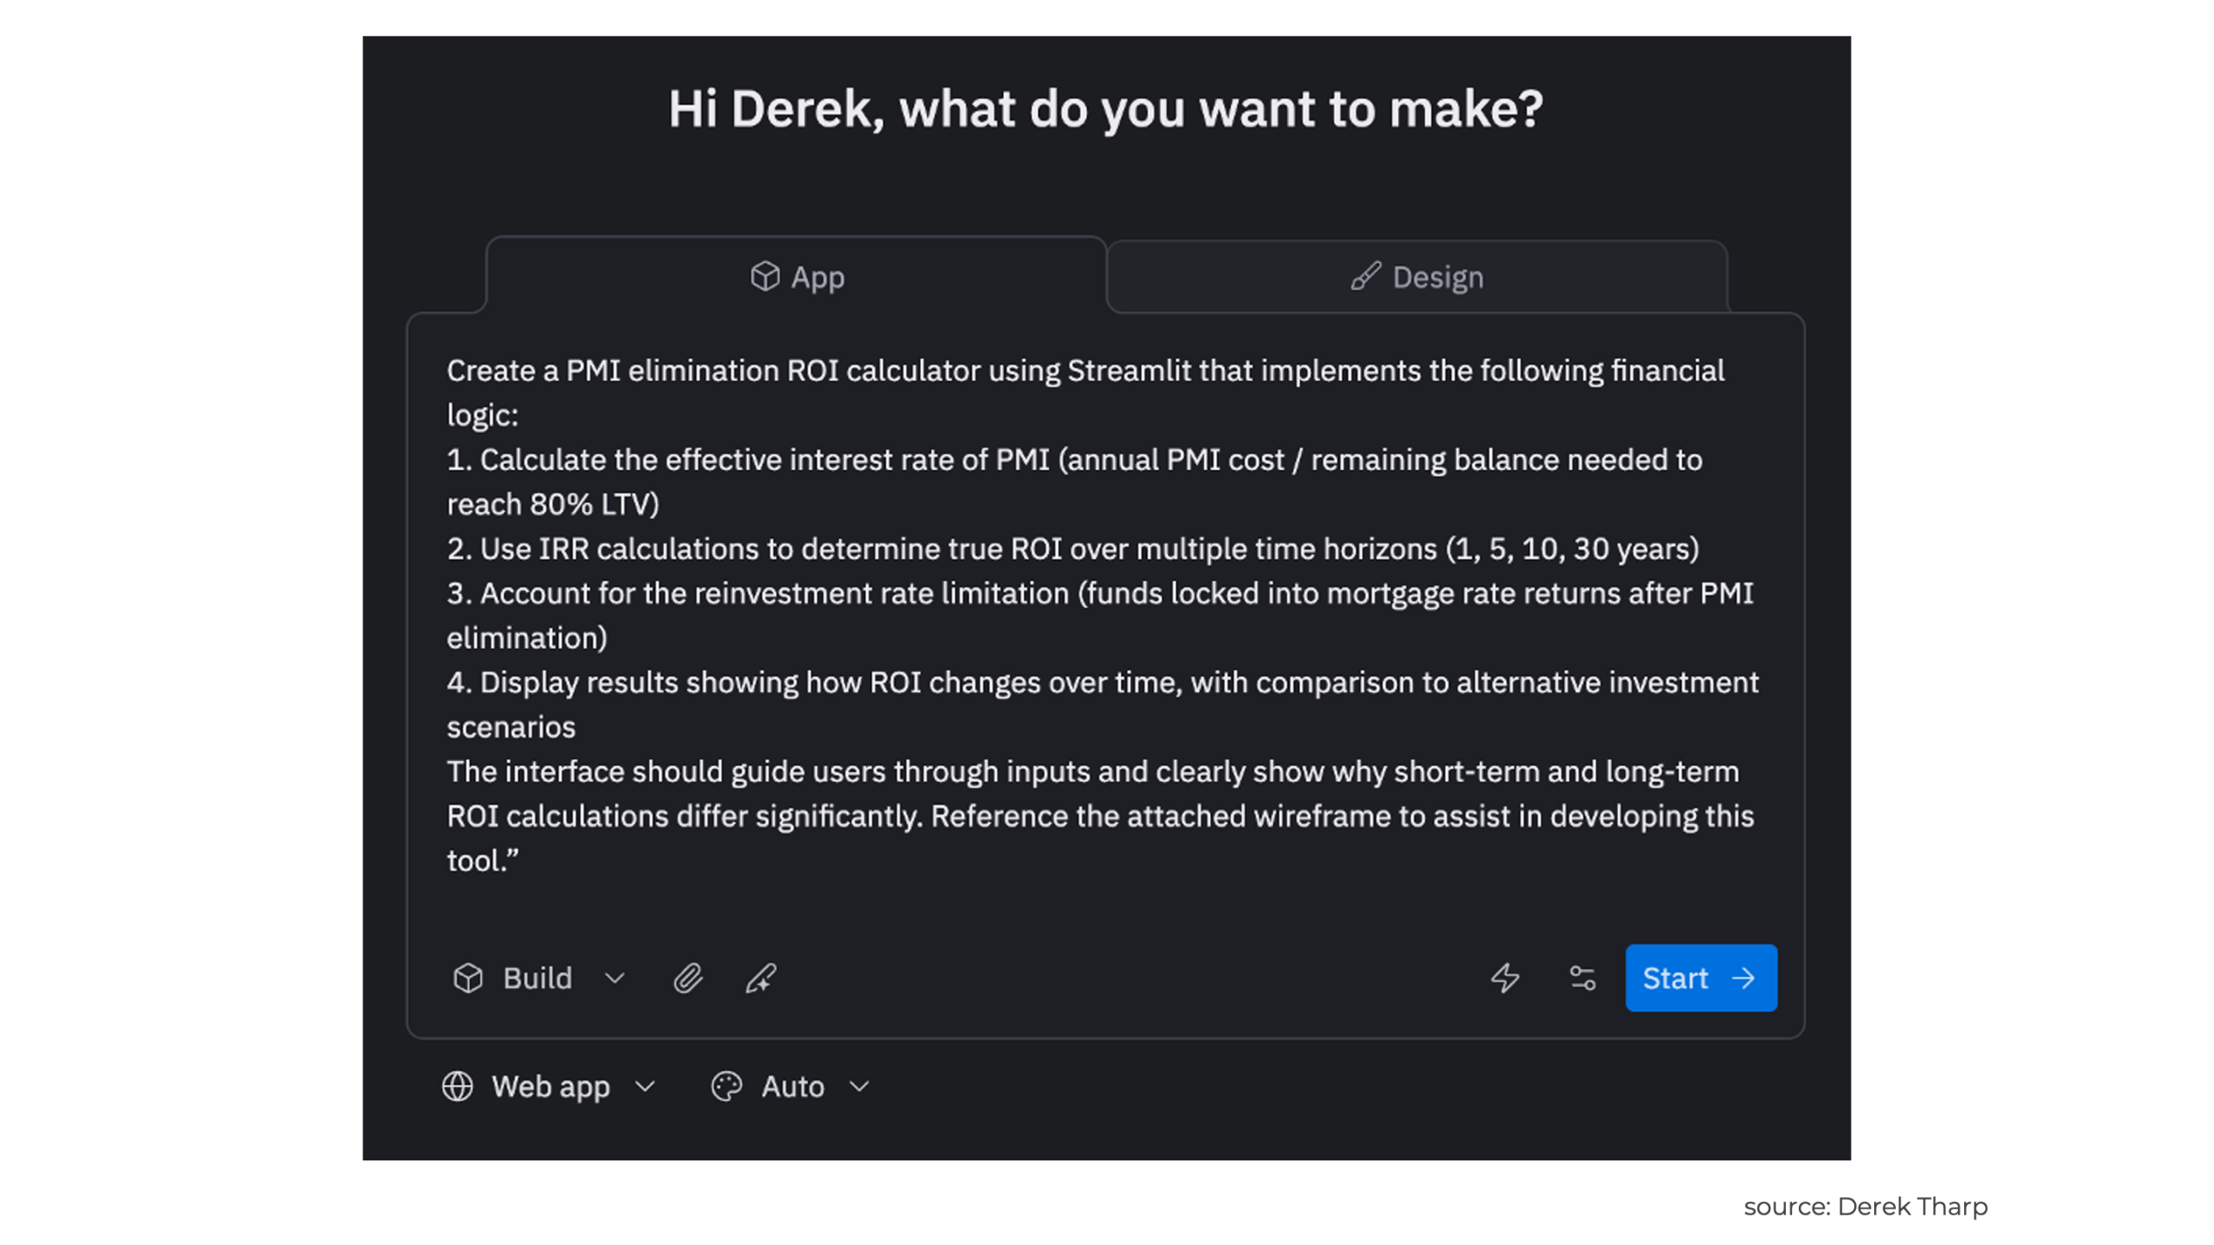The width and height of the screenshot is (2214, 1245).
Task: Click the cube icon on App tab
Action: click(x=765, y=277)
